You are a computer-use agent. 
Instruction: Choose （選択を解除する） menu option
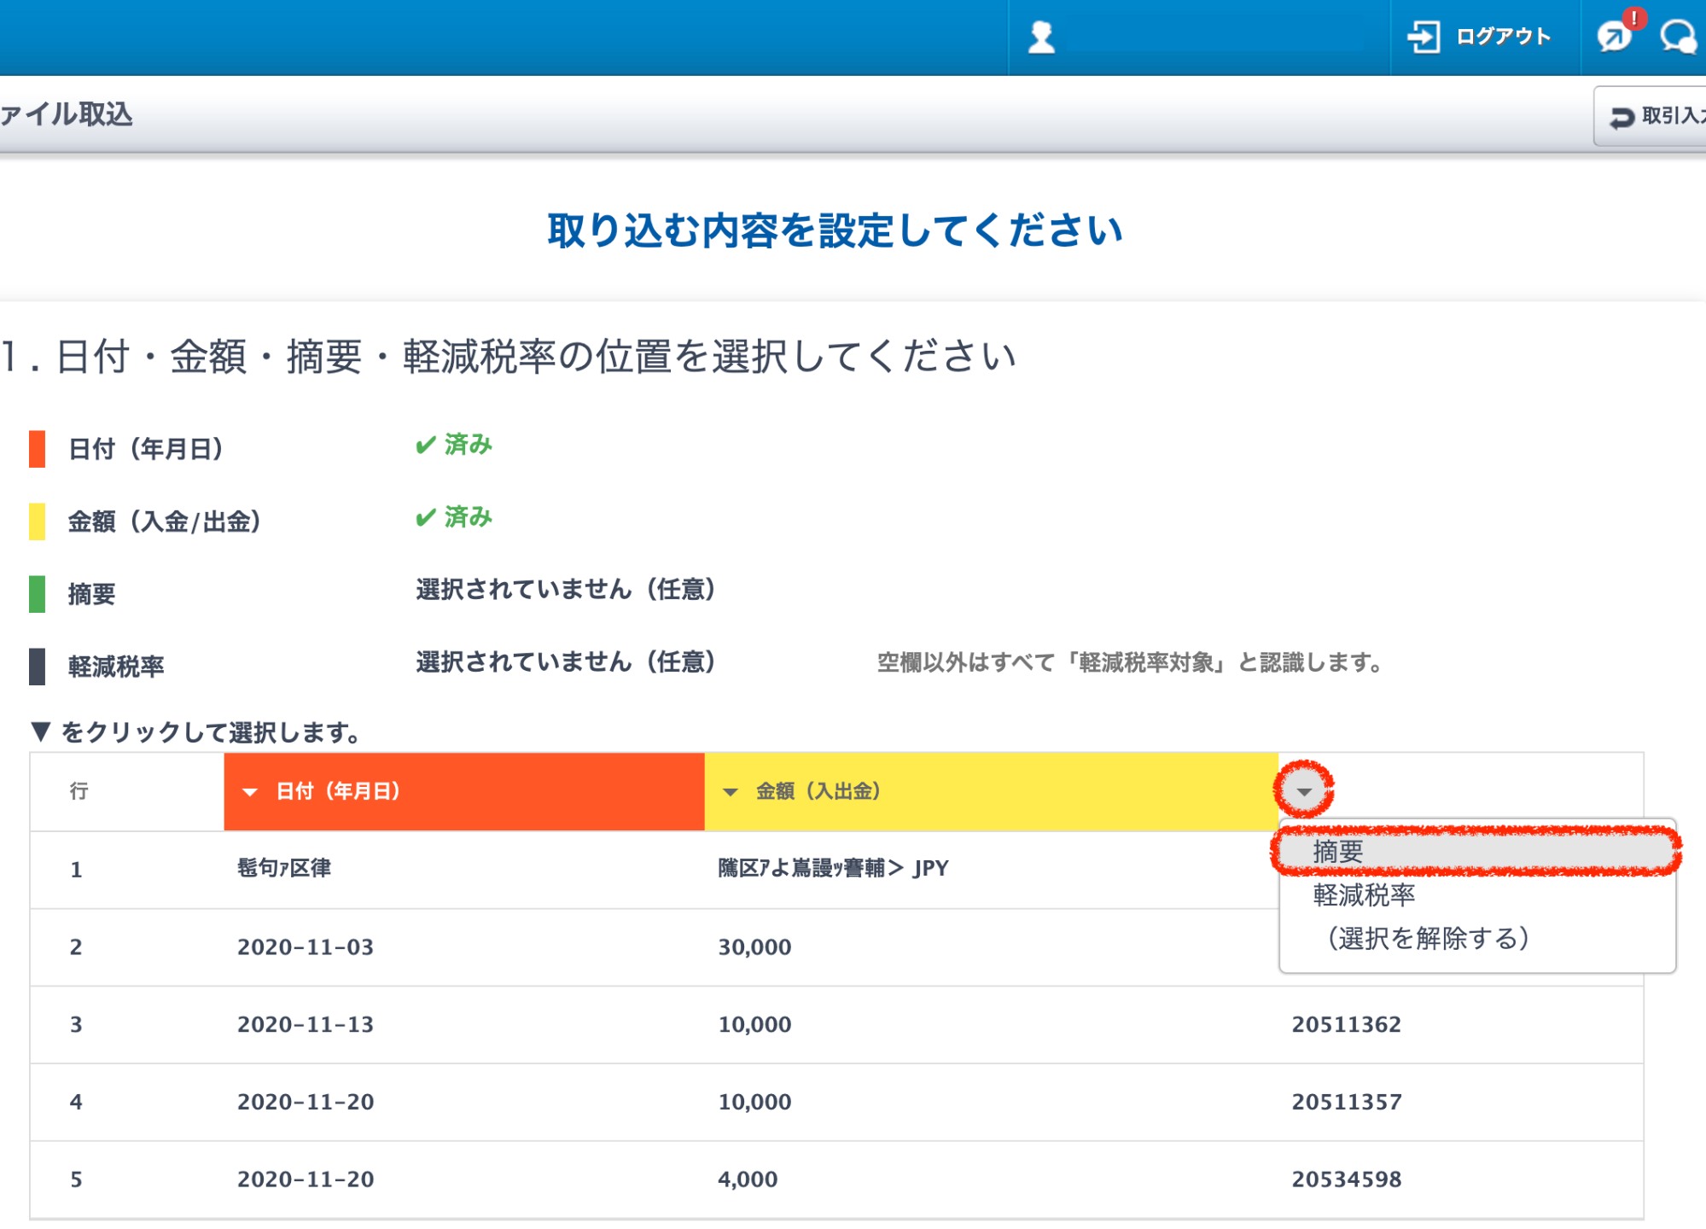[x=1428, y=938]
